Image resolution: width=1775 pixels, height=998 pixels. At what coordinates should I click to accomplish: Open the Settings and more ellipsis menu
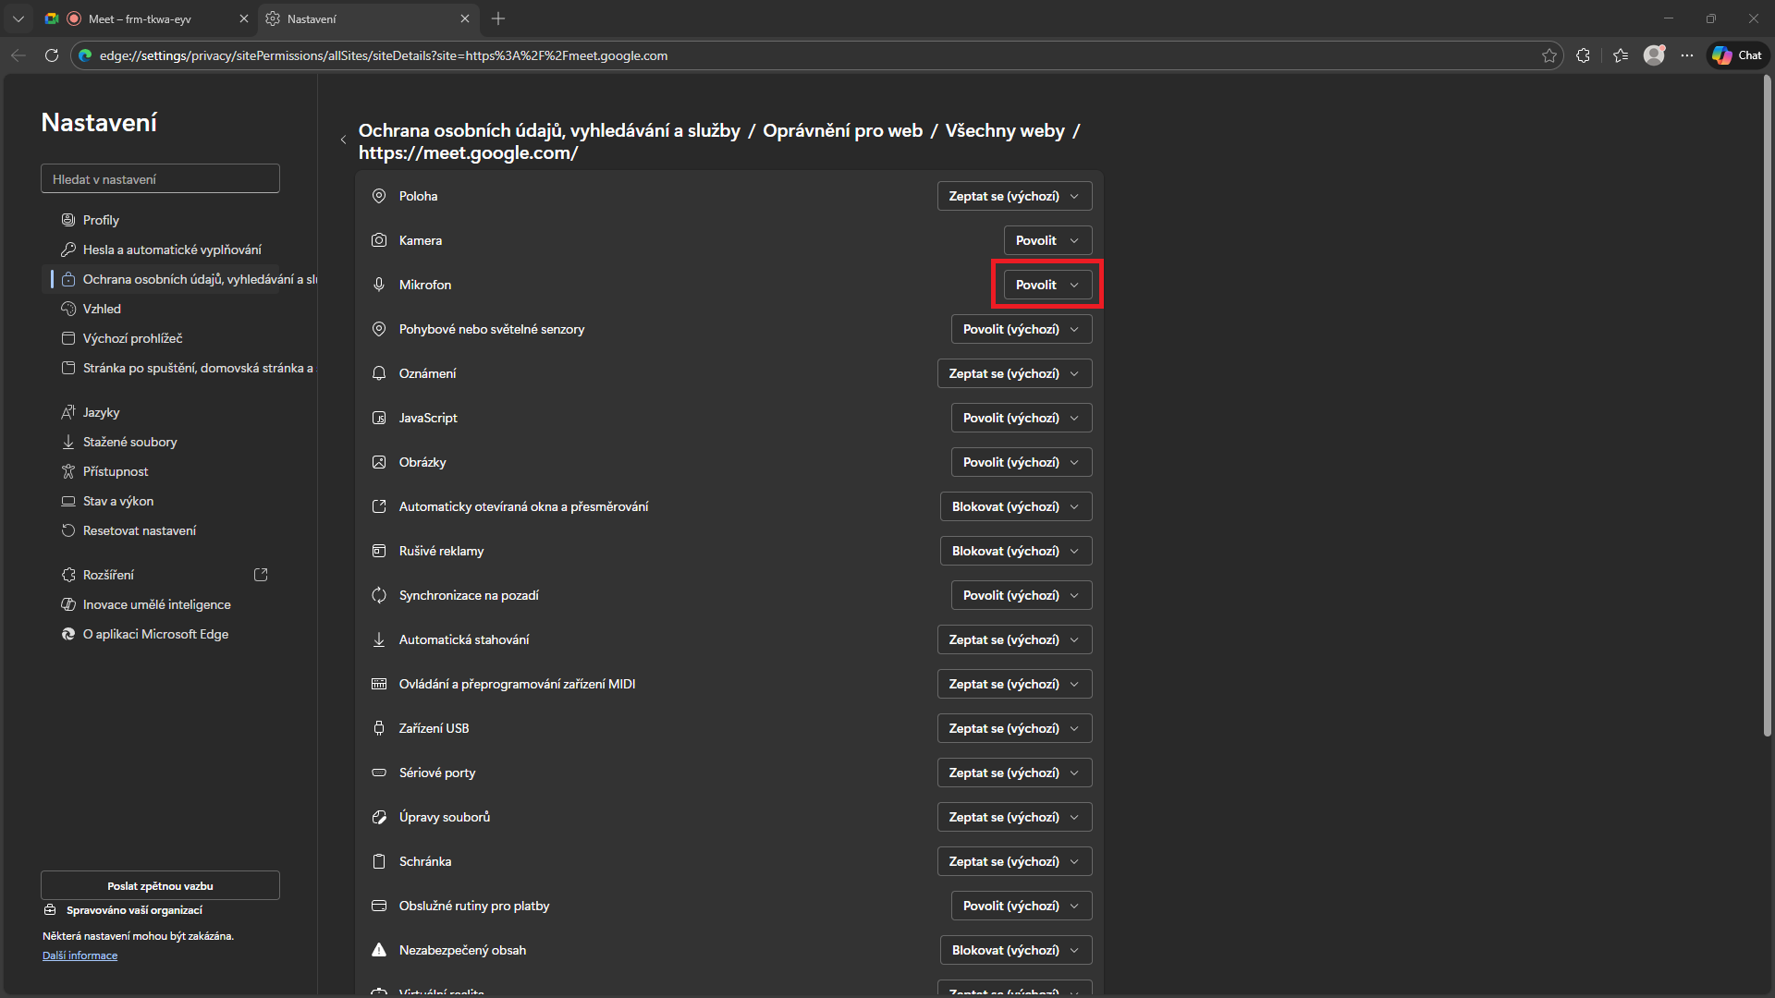click(x=1687, y=55)
